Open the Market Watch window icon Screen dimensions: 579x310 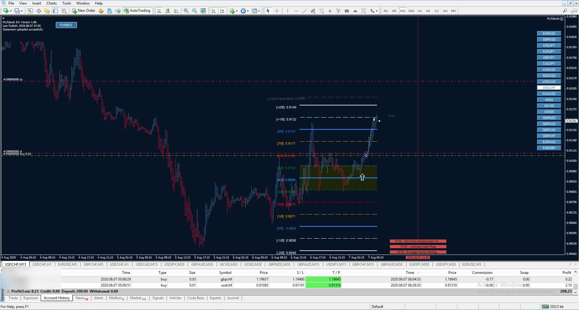pos(30,11)
